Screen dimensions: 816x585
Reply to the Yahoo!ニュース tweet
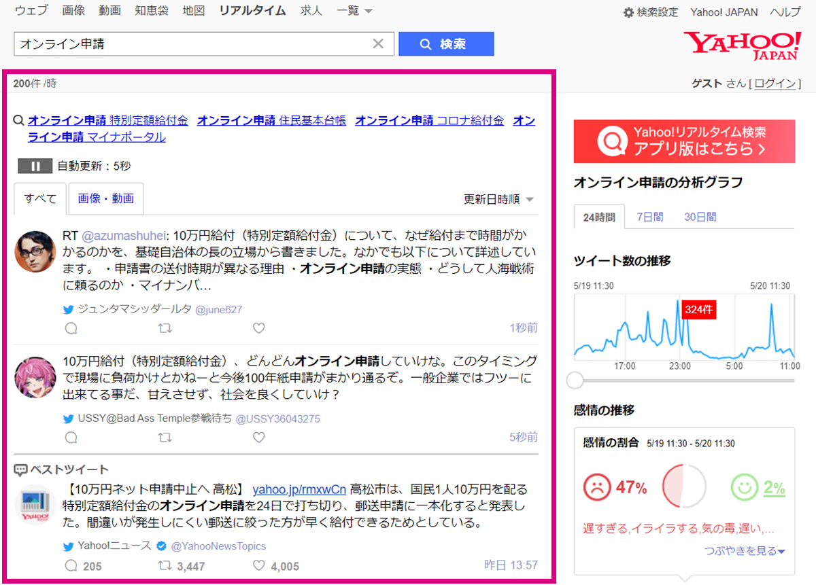coord(71,565)
